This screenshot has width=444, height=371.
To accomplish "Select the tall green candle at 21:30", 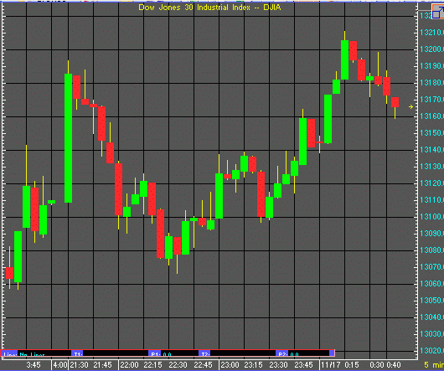I will 68,138.
